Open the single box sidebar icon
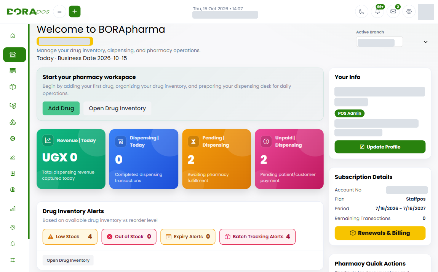 pyautogui.click(x=13, y=87)
